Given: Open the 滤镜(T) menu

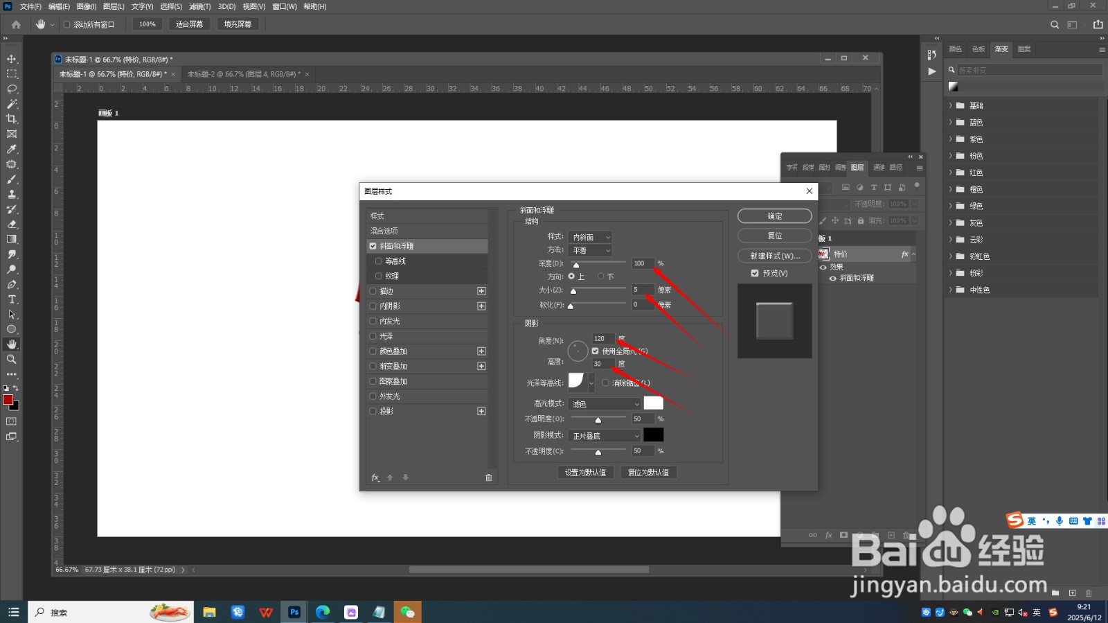Looking at the screenshot, I should [199, 6].
